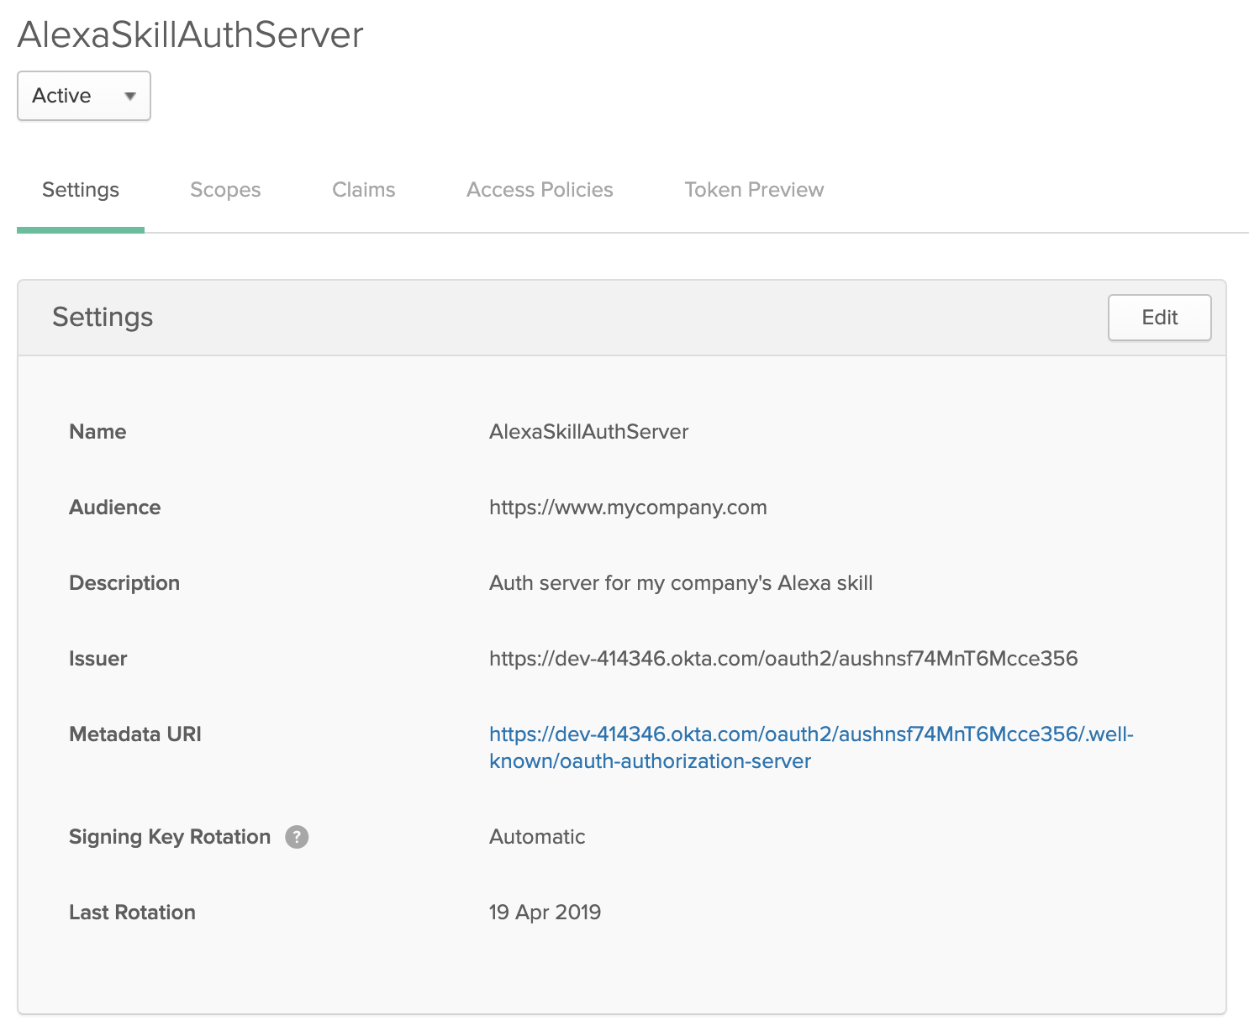
Task: Click the Audience value https://www.mycompany.com
Action: coord(628,508)
